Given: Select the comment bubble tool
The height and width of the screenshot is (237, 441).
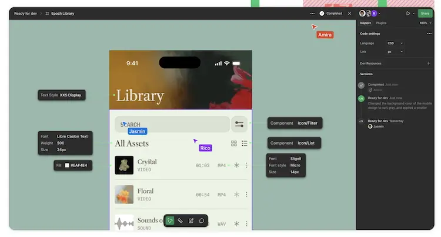Looking at the screenshot, I should click(x=202, y=221).
